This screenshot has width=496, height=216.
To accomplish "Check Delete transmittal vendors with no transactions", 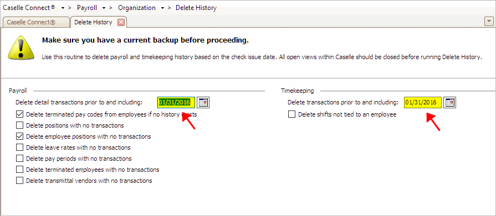I will (19, 180).
